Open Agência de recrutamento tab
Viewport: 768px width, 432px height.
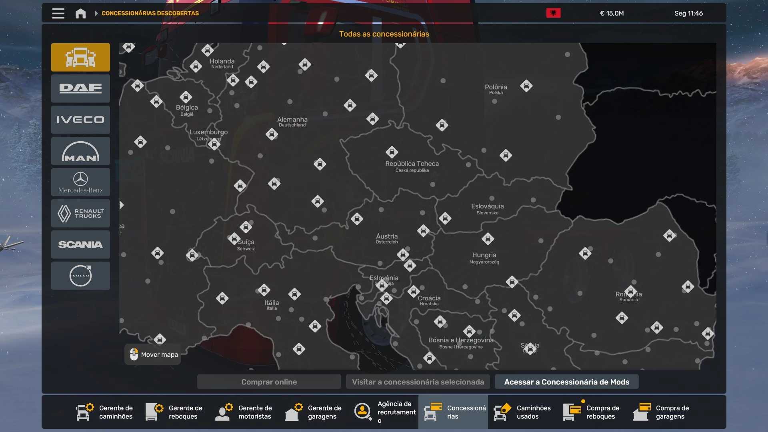[384, 412]
